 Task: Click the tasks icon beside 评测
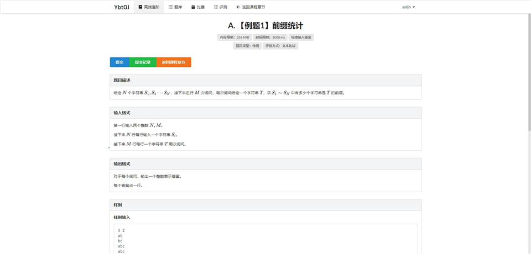(216, 7)
